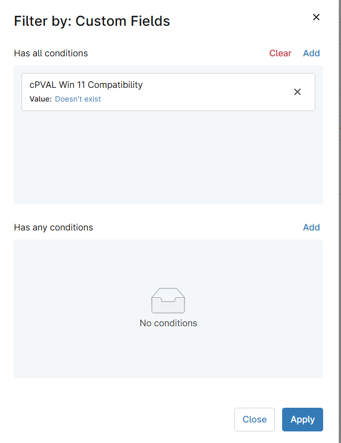The height and width of the screenshot is (443, 341).
Task: Apply the custom fields filter
Action: [302, 419]
